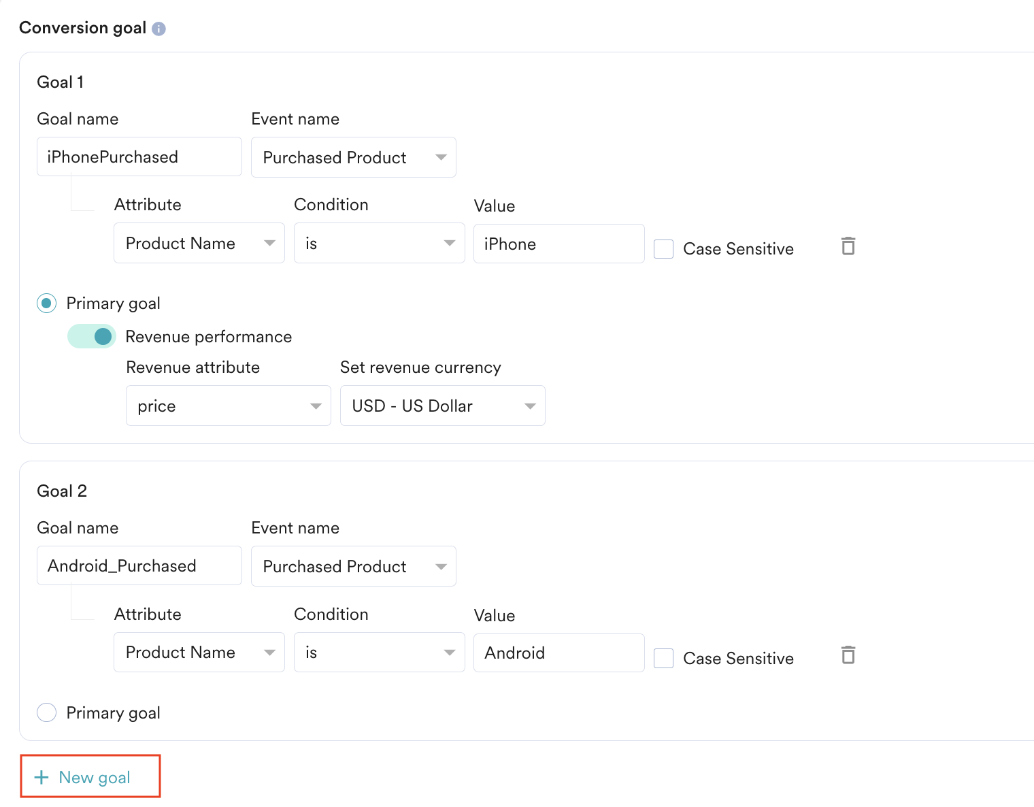
Task: Click the Conversion goal info icon
Action: pyautogui.click(x=159, y=29)
